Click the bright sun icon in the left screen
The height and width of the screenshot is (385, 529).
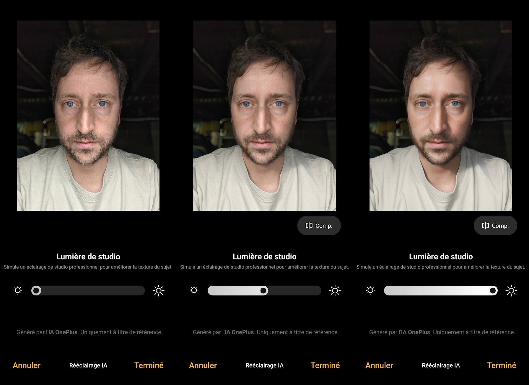click(x=159, y=291)
